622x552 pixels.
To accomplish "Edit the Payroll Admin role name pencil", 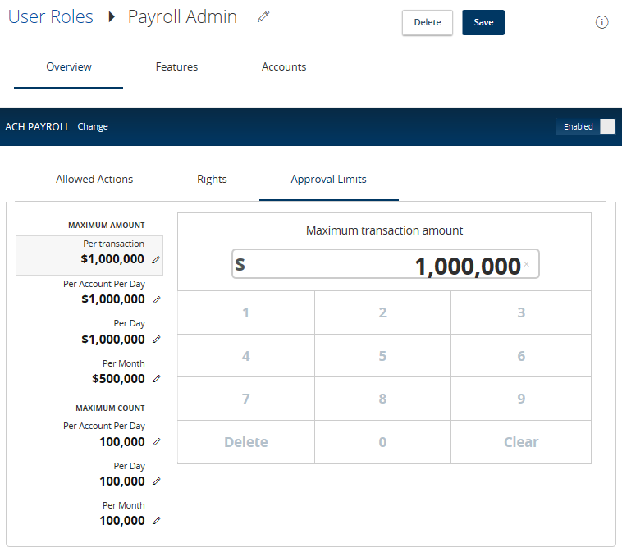I will [263, 16].
